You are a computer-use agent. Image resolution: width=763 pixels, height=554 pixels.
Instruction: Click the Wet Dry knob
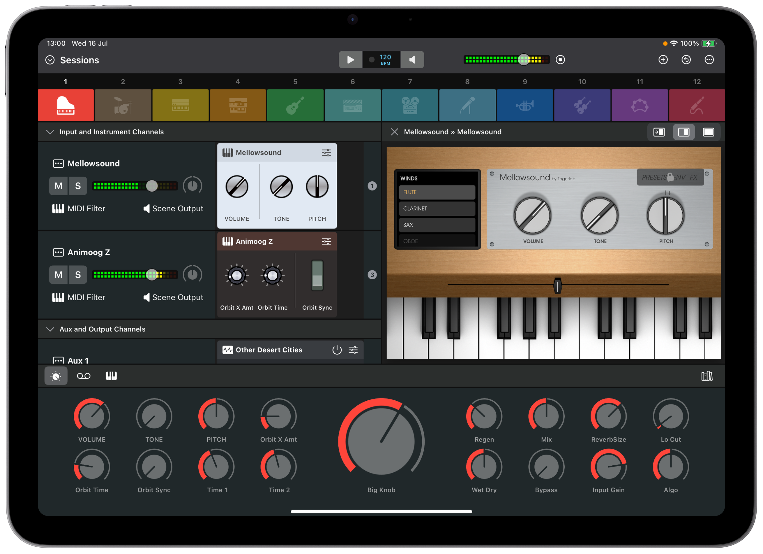pyautogui.click(x=484, y=467)
